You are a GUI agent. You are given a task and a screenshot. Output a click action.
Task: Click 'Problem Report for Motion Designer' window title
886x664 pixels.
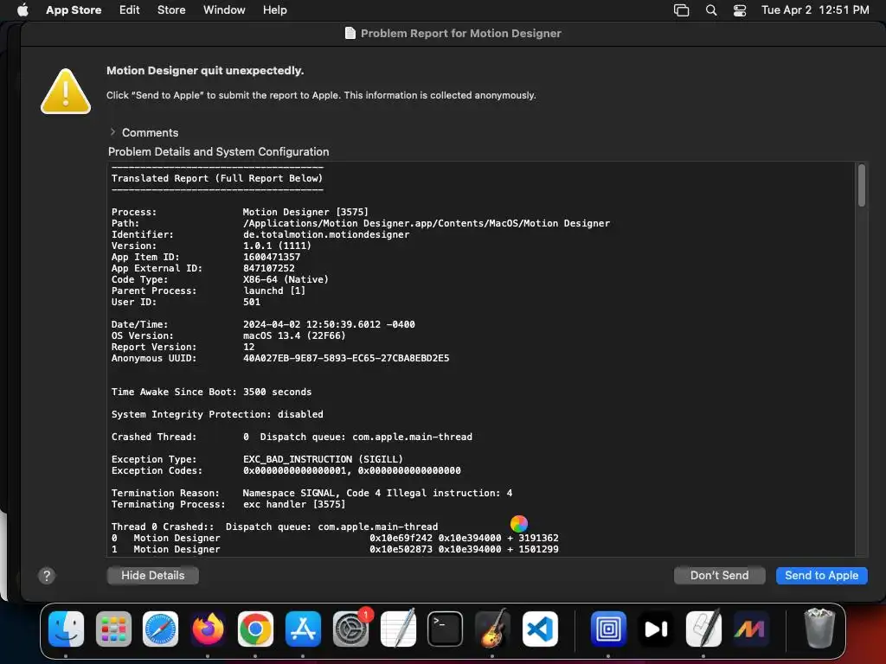pos(460,34)
